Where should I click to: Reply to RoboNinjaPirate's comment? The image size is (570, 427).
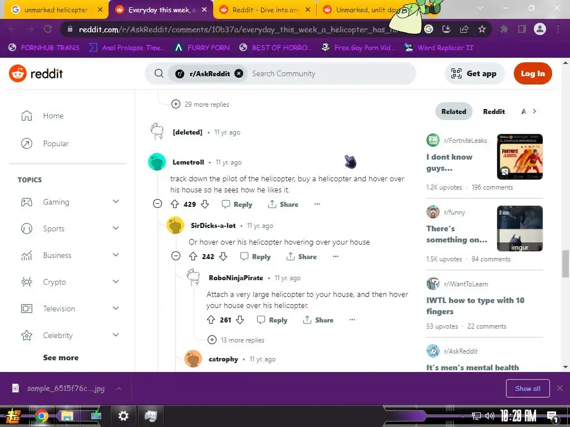coord(272,320)
